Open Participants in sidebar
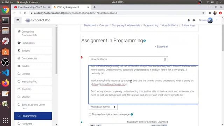This screenshot has width=224, height=126. (x=33, y=43)
